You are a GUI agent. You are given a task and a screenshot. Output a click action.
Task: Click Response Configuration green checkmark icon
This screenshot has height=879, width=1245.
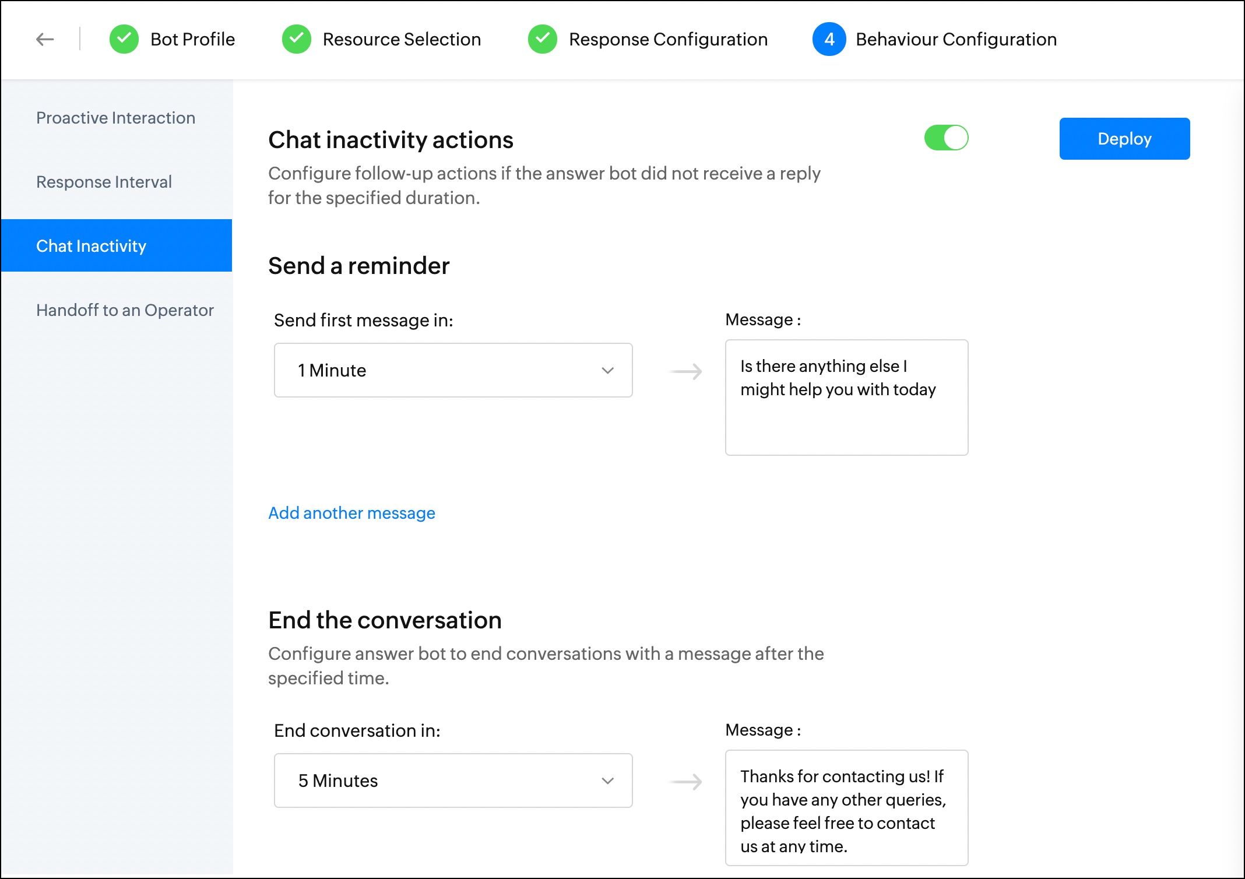click(543, 39)
